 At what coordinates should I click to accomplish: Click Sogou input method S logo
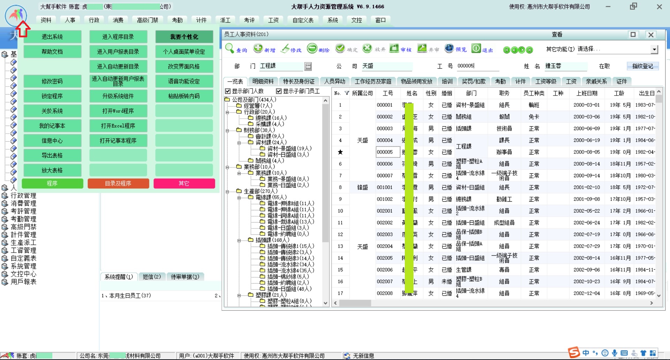574,353
